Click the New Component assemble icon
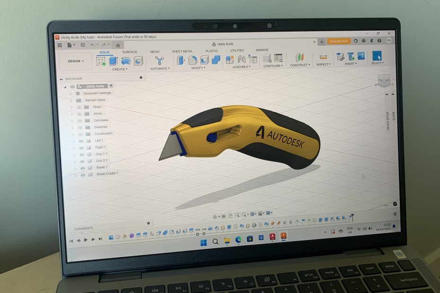This screenshot has width=440, height=293. click(x=230, y=59)
